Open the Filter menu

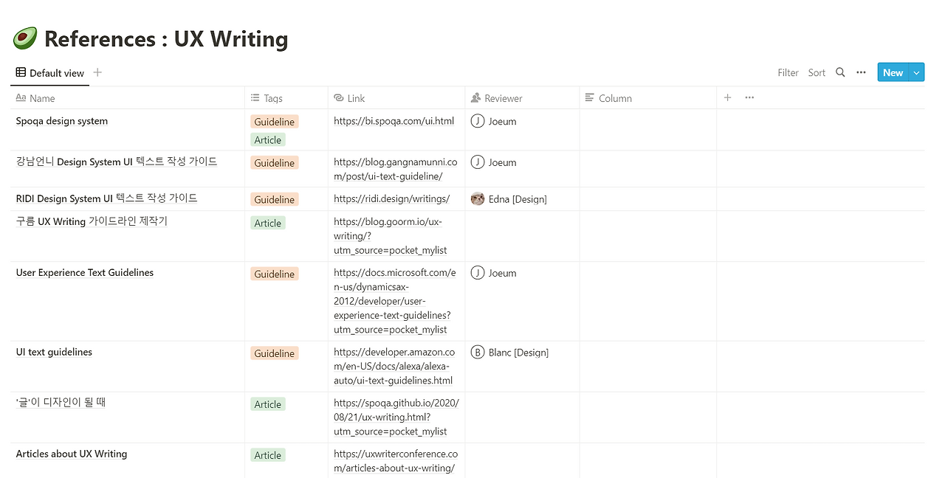coord(788,72)
